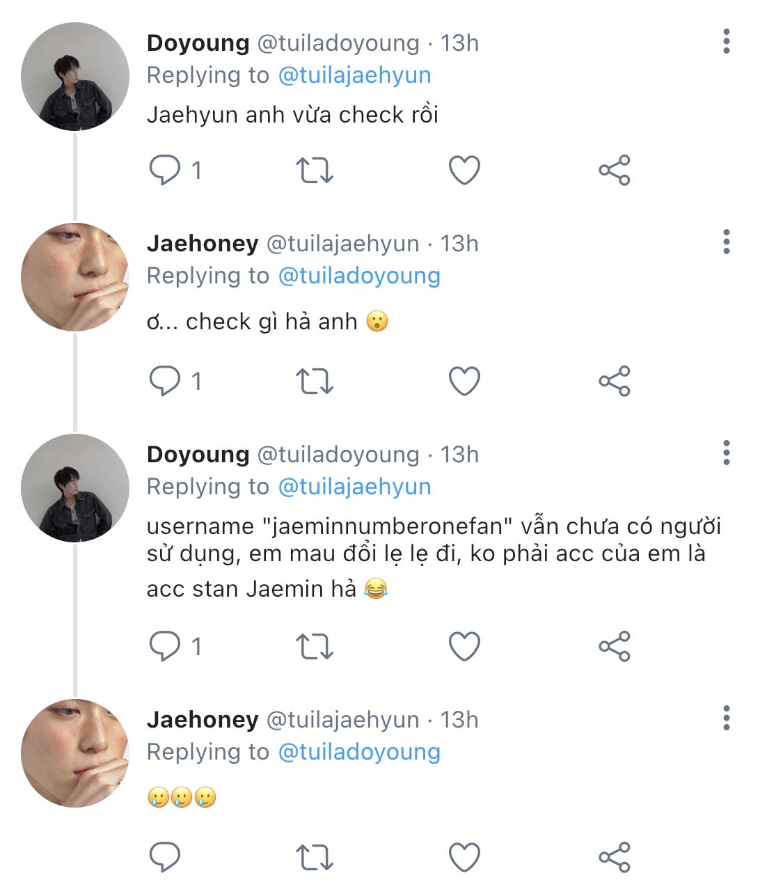The height and width of the screenshot is (887, 783).
Task: Retweet Doyoung's "anh vừa check rồi" tweet
Action: tap(315, 170)
